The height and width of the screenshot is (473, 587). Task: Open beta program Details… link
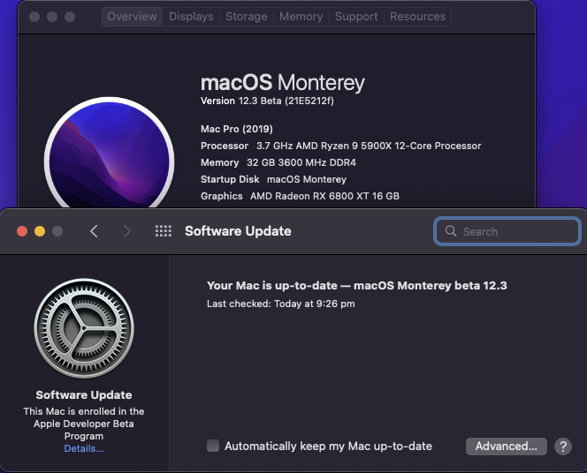tap(84, 448)
